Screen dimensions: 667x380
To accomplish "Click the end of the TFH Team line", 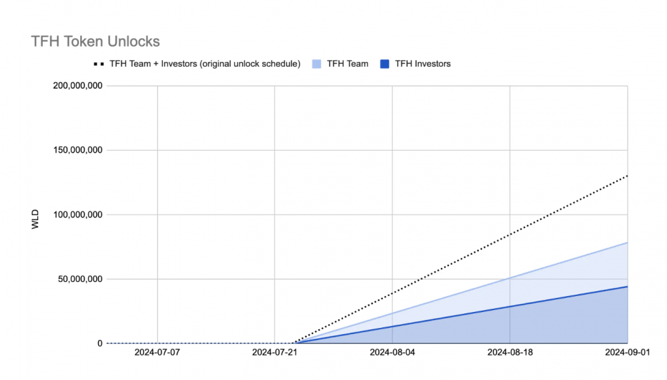I will 627,243.
